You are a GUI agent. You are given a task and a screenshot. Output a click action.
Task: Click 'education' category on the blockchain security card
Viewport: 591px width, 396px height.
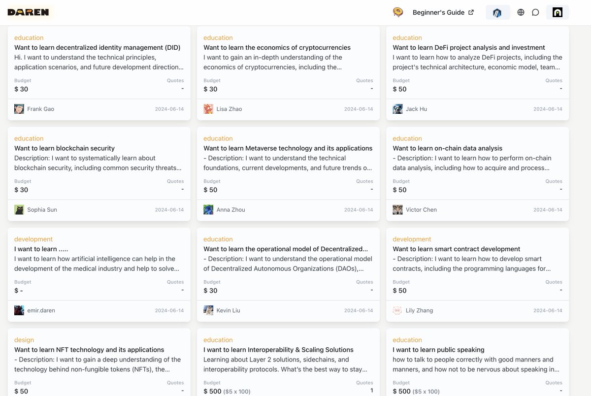pos(29,138)
